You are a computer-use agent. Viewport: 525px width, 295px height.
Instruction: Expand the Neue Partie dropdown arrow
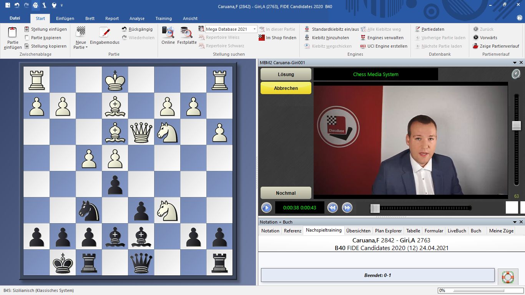(86, 48)
